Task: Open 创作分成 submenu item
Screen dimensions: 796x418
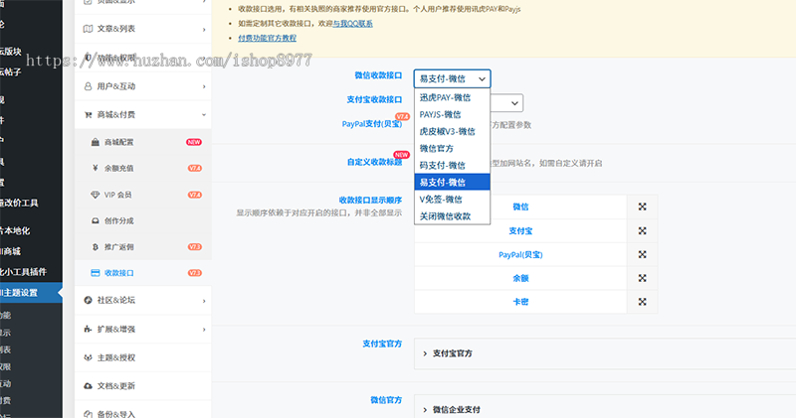Action: tap(142, 220)
